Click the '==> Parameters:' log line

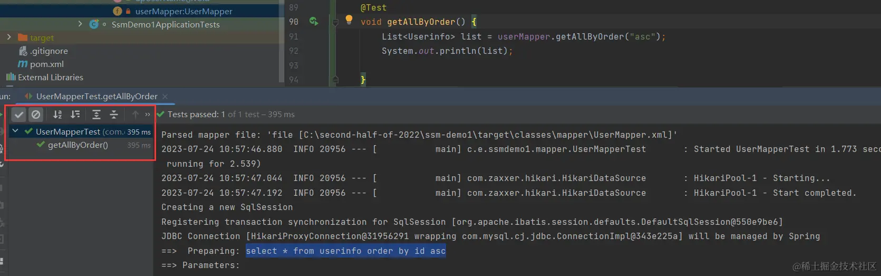[200, 265]
